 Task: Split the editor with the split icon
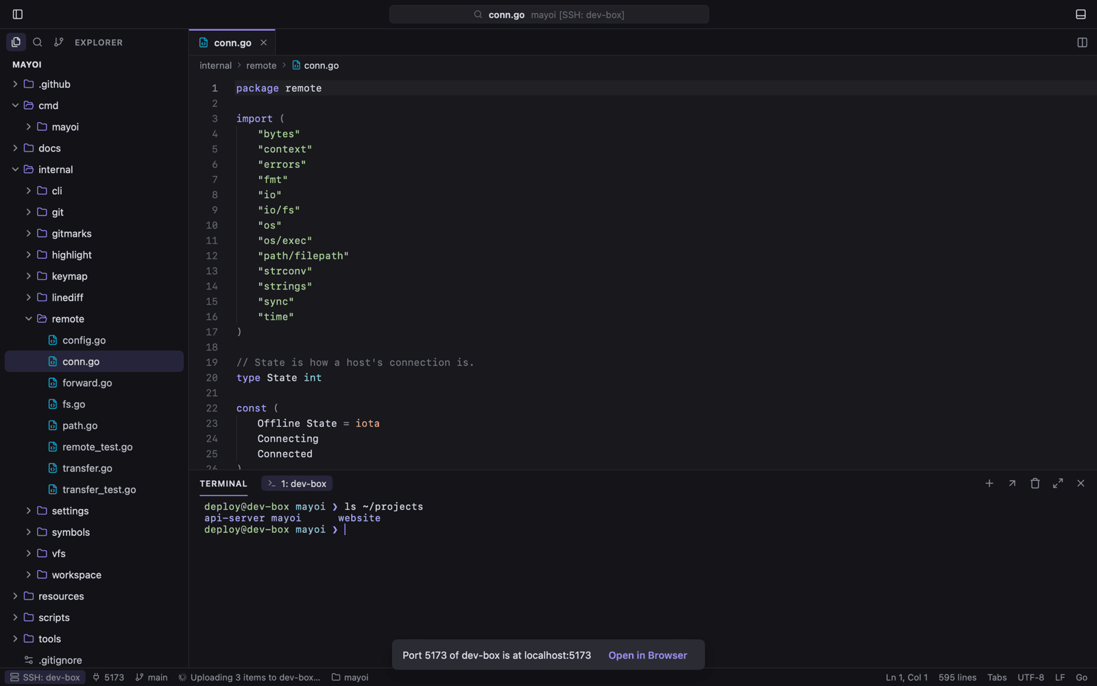coord(1082,43)
